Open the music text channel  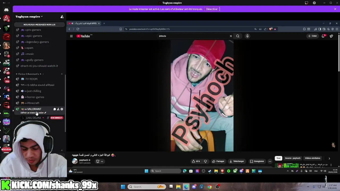coord(40,54)
